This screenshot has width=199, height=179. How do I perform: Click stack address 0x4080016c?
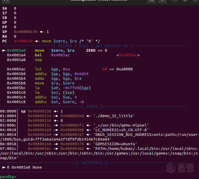point(40,149)
